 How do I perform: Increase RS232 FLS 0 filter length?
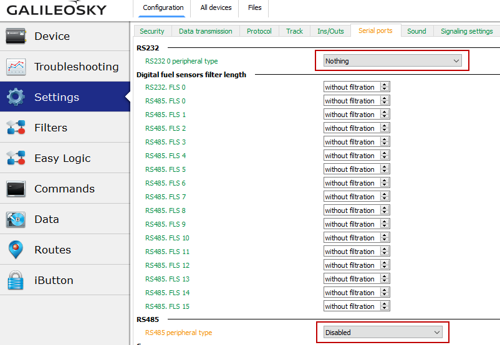click(385, 85)
